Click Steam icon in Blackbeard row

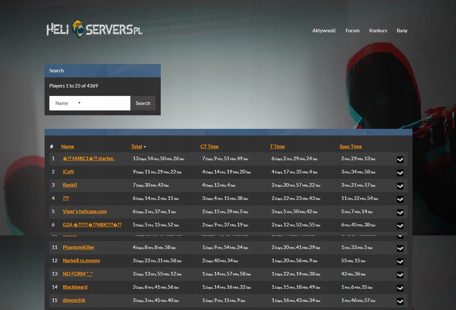[400, 288]
